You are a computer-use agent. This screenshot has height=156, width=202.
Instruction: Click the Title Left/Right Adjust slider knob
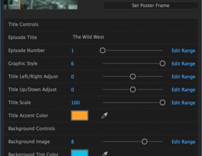pos(133,76)
